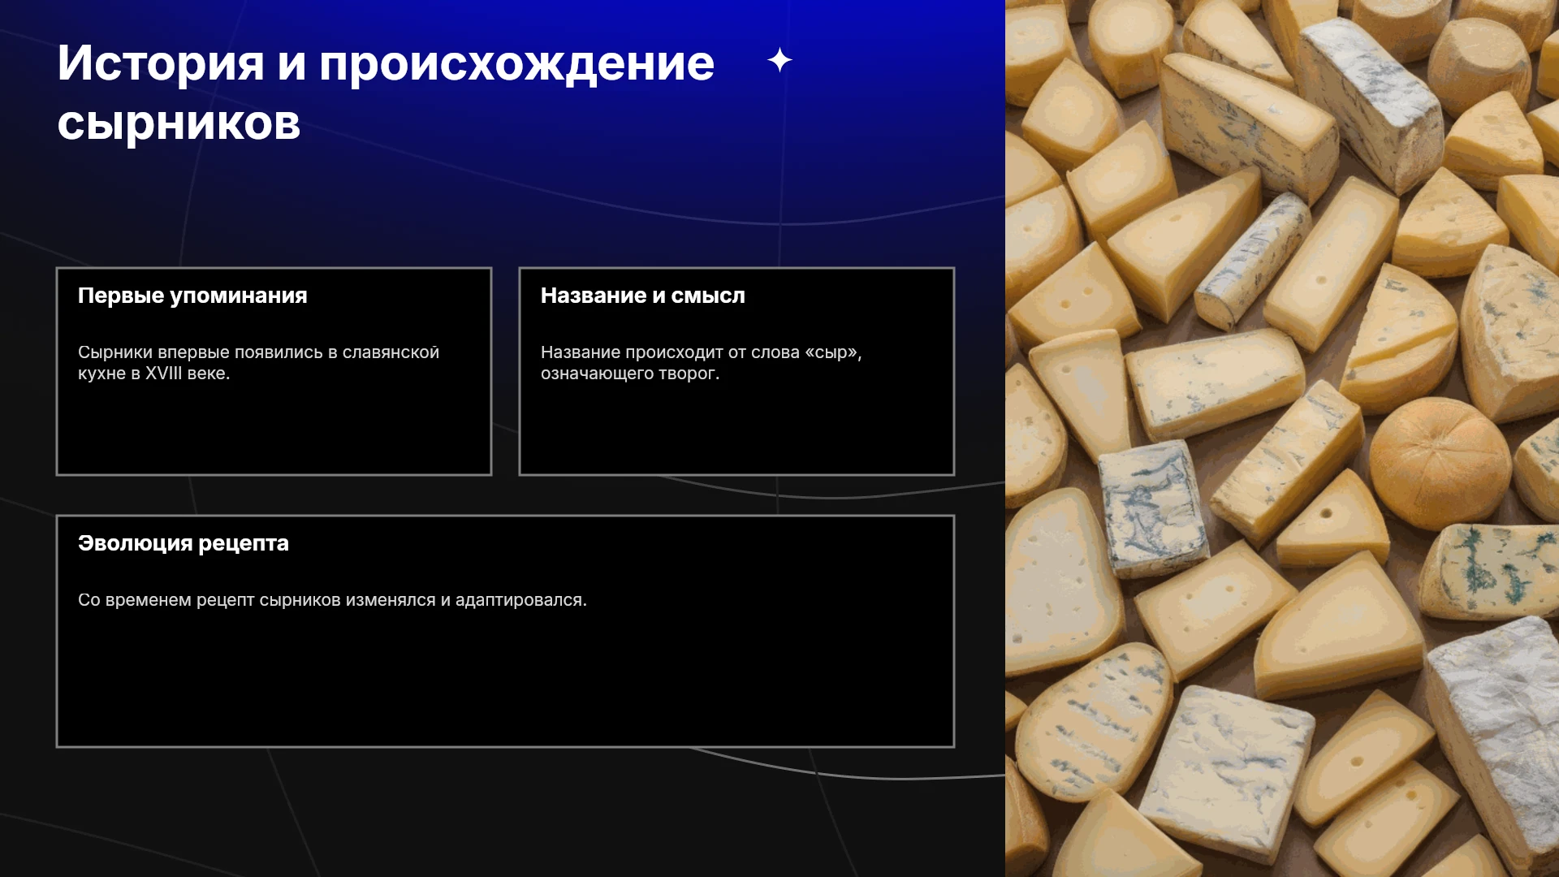The image size is (1559, 877).
Task: Select the slide title 'История и происхождение сырников'
Action: click(386, 93)
